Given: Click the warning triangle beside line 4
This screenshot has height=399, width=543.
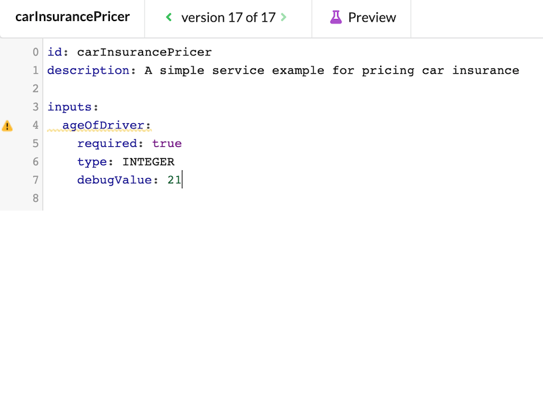Looking at the screenshot, I should tap(8, 125).
